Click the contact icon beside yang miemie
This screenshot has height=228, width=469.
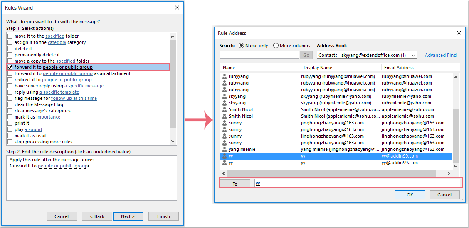click(225, 149)
